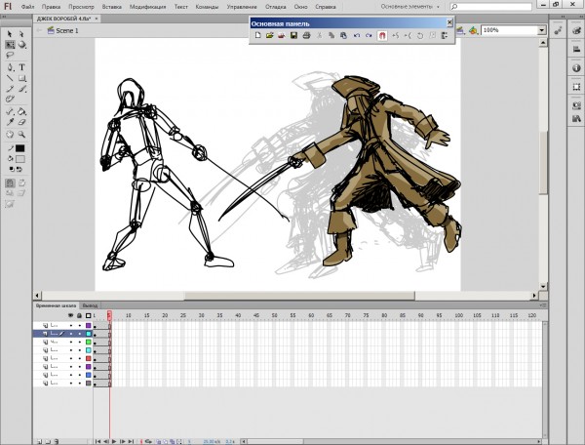The image size is (585, 445).
Task: Toggle outline view for all layers
Action: coord(88,316)
